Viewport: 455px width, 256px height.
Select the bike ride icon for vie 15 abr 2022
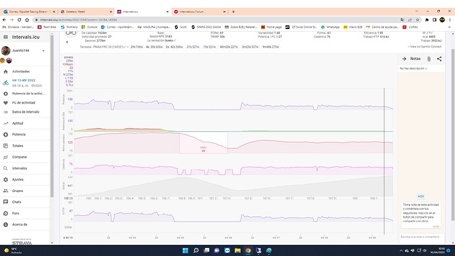click(5, 82)
